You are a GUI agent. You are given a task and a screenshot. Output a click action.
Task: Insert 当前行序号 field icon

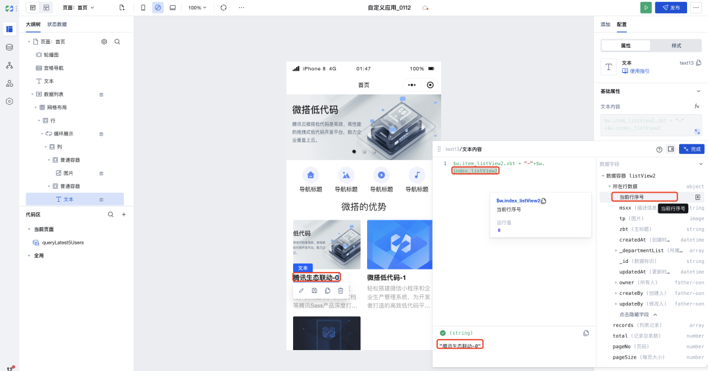[x=698, y=197]
